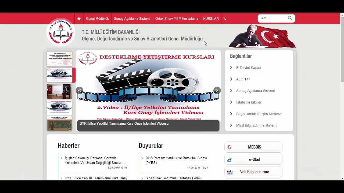Click chevron beside ALO 147
Image resolution: width=344 pixels, height=193 pixels.
(x=231, y=79)
